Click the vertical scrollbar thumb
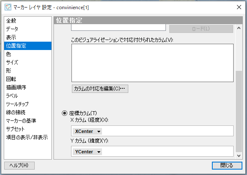Viewport: 247px width, 175px height. tap(239, 112)
